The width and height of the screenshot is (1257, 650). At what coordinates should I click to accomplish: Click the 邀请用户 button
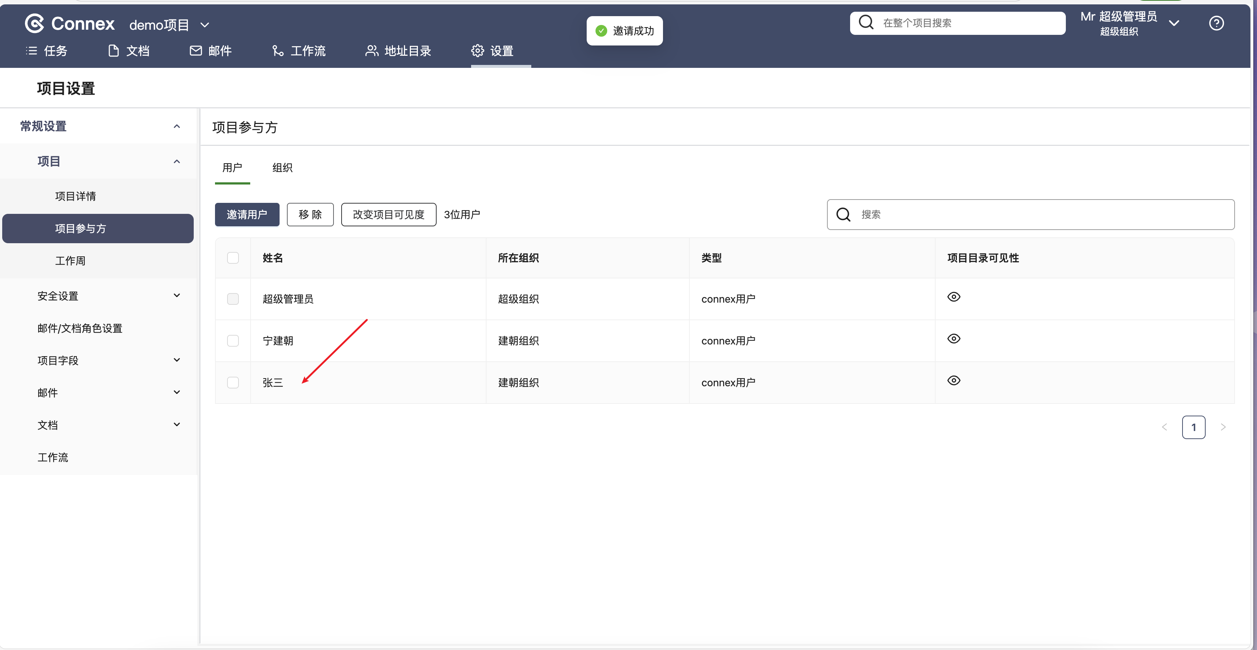click(247, 215)
